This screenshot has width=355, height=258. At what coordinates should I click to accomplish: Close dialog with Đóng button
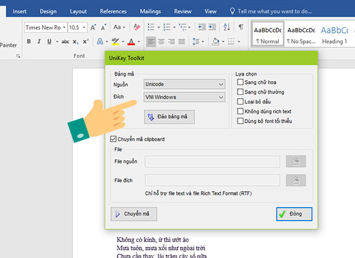[294, 214]
